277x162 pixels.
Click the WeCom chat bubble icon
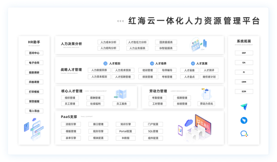coord(244,134)
